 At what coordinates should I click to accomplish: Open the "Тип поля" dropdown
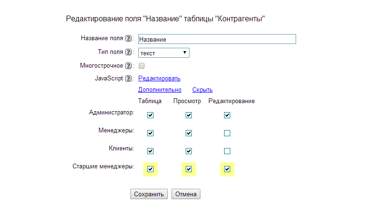[163, 53]
